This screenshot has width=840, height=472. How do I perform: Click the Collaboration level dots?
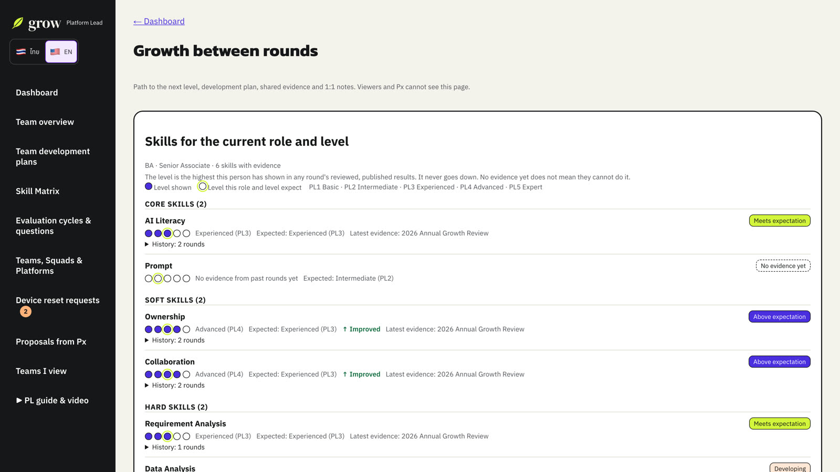[167, 374]
